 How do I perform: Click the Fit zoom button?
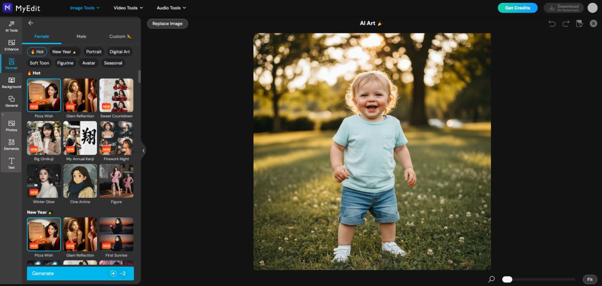click(x=590, y=279)
